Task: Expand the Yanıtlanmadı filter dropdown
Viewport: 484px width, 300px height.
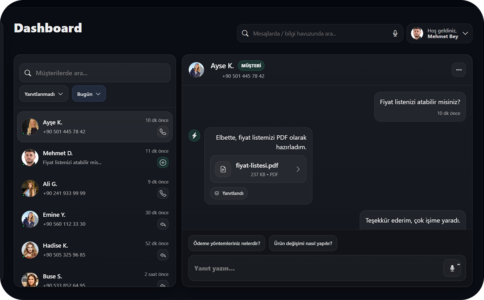Action: tap(44, 94)
